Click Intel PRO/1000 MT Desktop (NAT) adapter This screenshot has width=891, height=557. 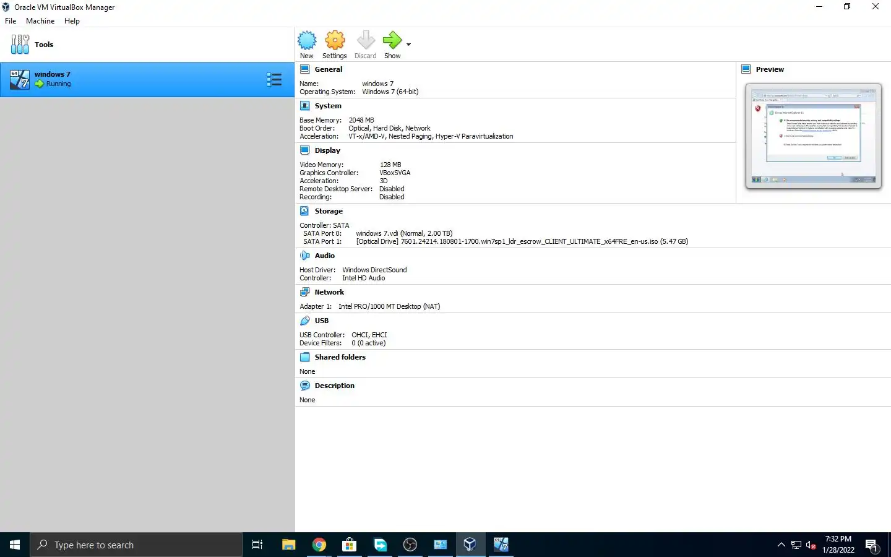(x=389, y=306)
